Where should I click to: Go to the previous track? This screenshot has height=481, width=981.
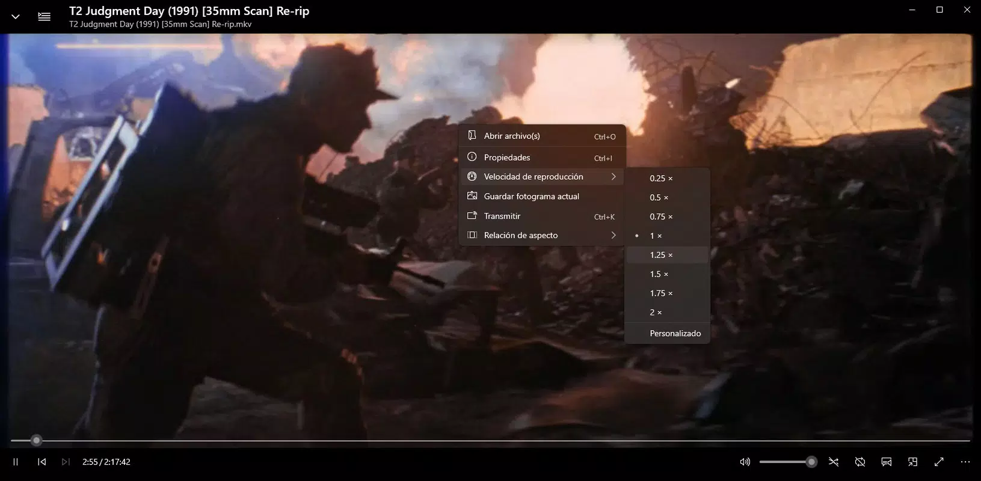pos(42,462)
